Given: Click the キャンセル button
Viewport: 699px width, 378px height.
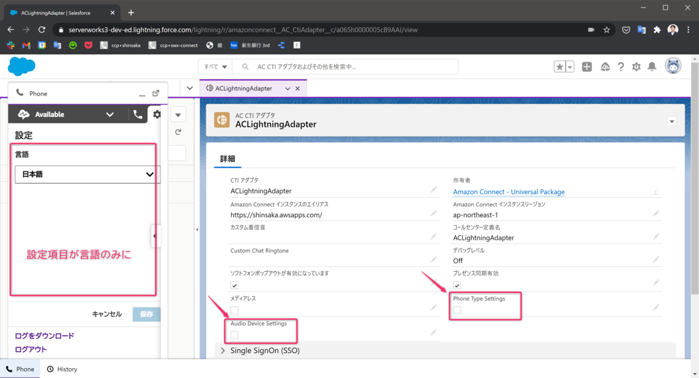Looking at the screenshot, I should pyautogui.click(x=107, y=314).
